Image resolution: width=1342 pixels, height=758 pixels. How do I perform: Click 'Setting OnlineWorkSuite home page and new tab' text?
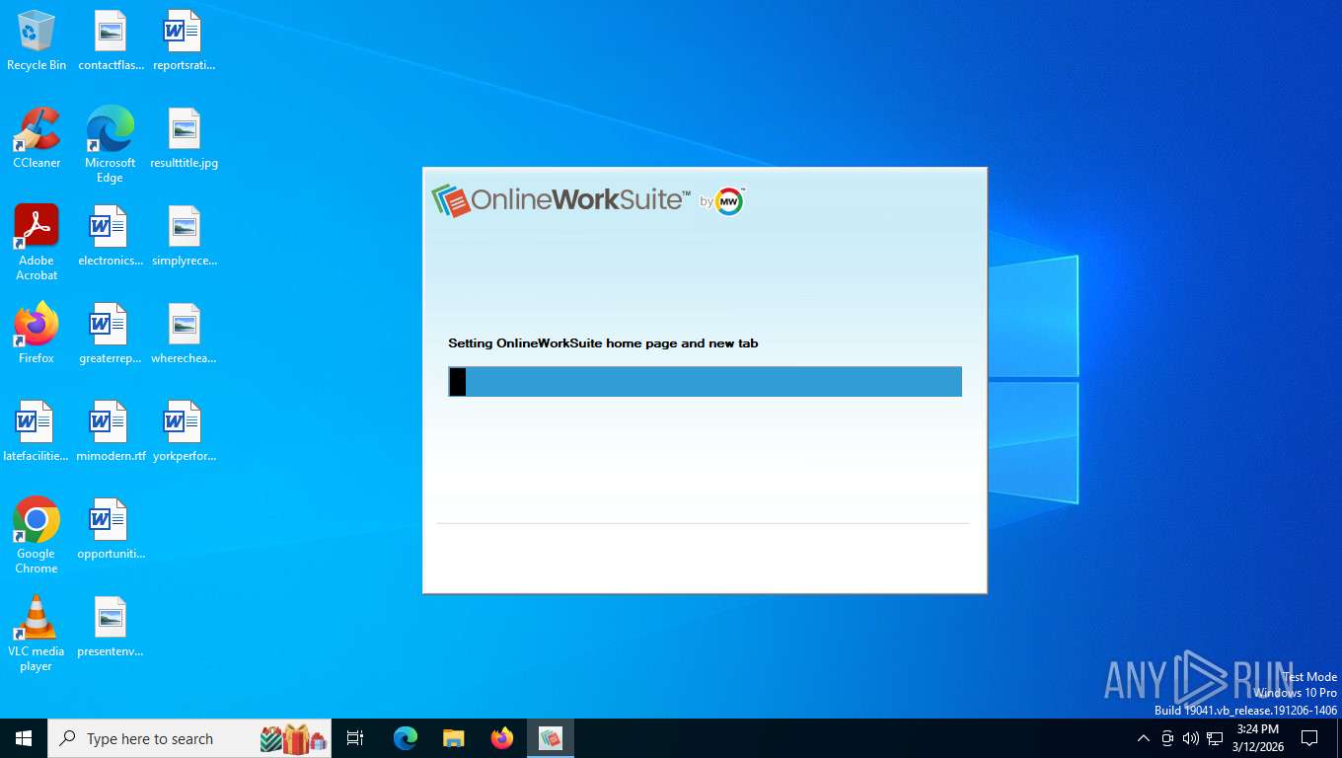[x=603, y=343]
